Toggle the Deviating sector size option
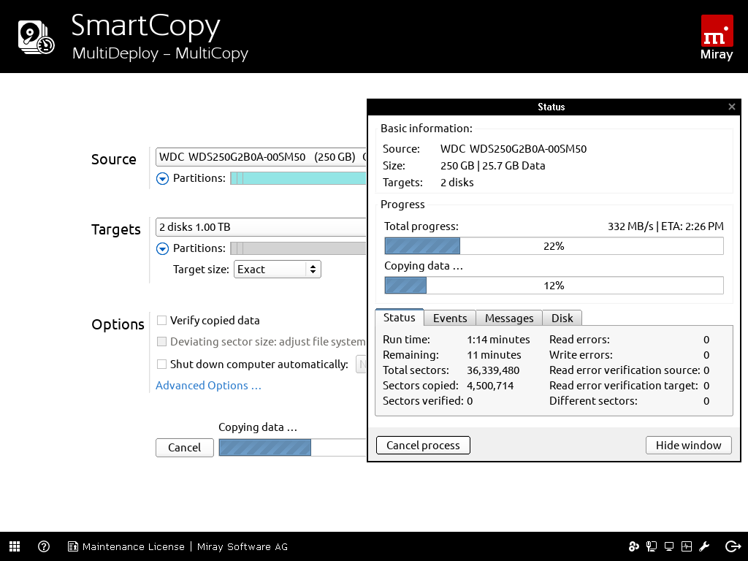 click(x=162, y=342)
